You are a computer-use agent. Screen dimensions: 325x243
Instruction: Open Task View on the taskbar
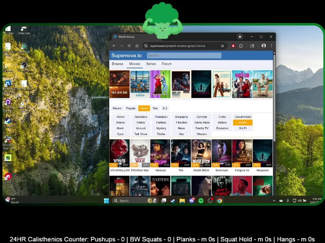(164, 200)
